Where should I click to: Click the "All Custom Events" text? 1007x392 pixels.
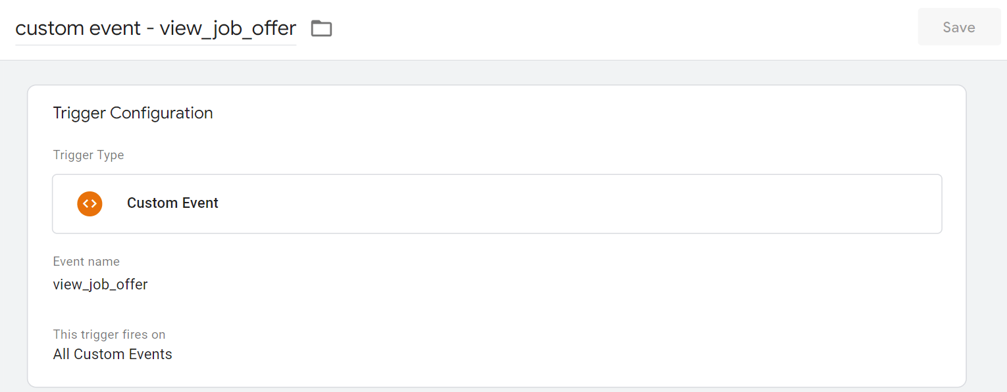point(113,355)
